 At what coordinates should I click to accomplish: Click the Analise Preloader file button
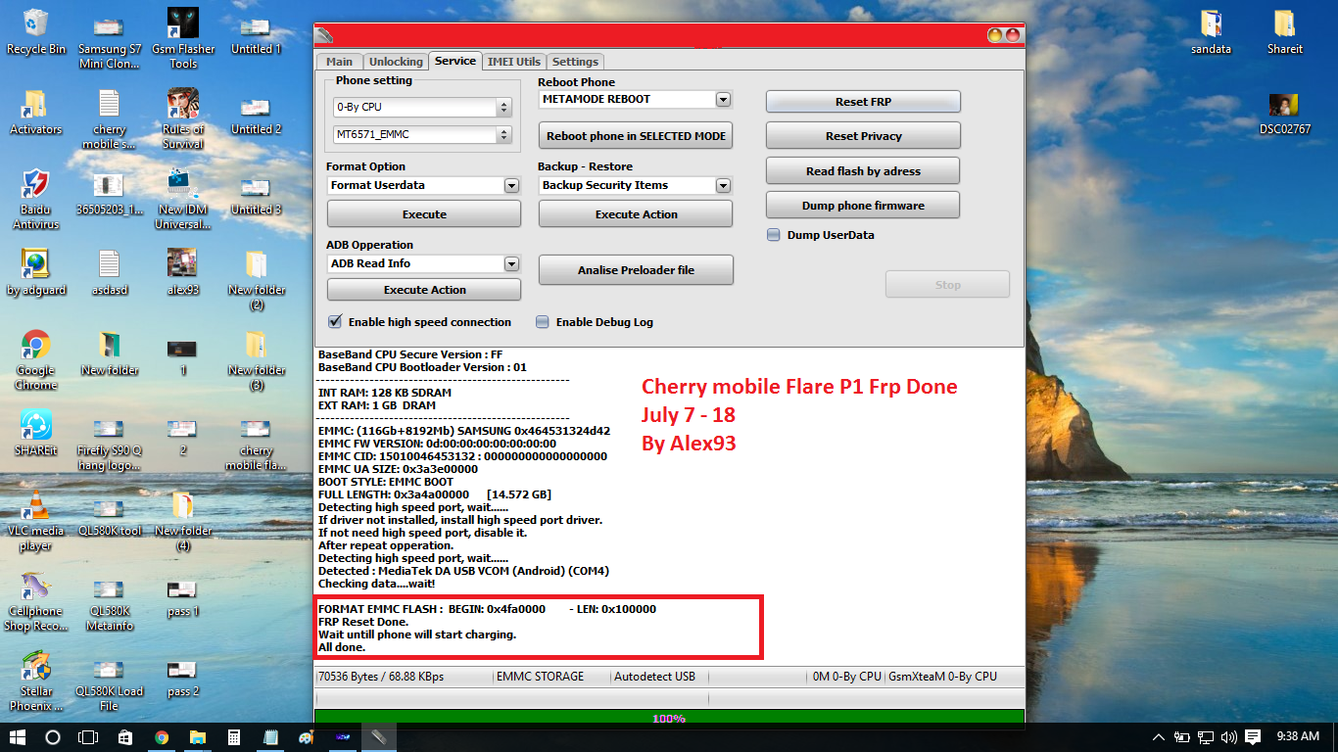[636, 270]
